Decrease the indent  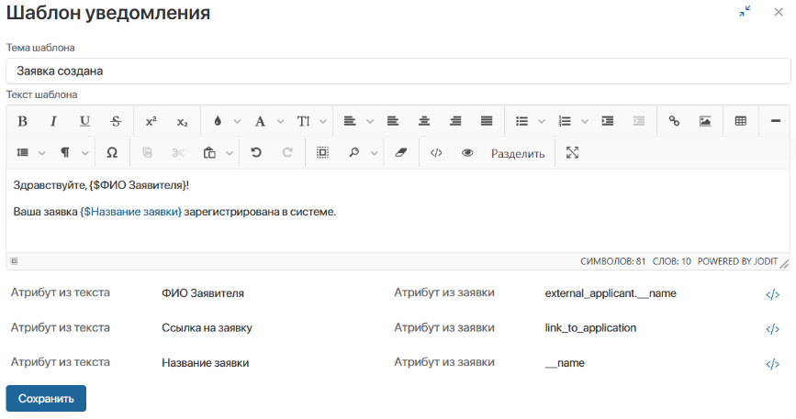coord(639,122)
